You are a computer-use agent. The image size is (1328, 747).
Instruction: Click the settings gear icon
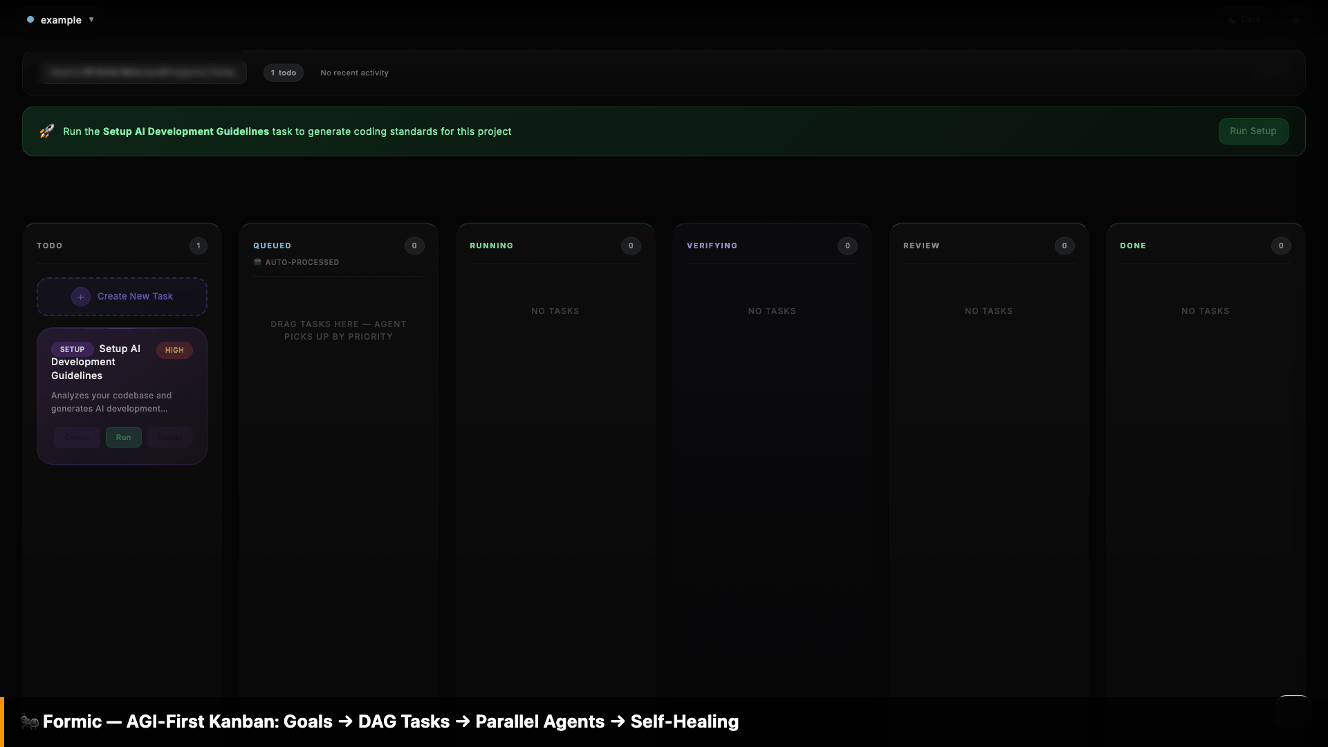(x=1296, y=20)
